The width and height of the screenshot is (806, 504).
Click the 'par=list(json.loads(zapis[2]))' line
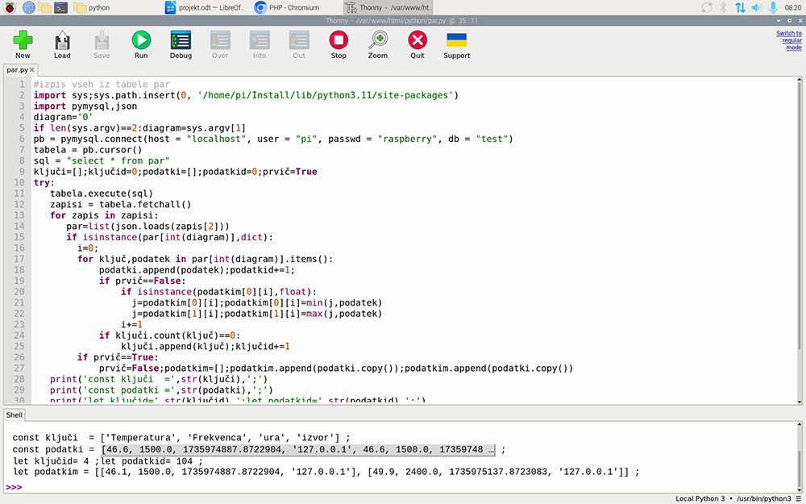point(147,226)
